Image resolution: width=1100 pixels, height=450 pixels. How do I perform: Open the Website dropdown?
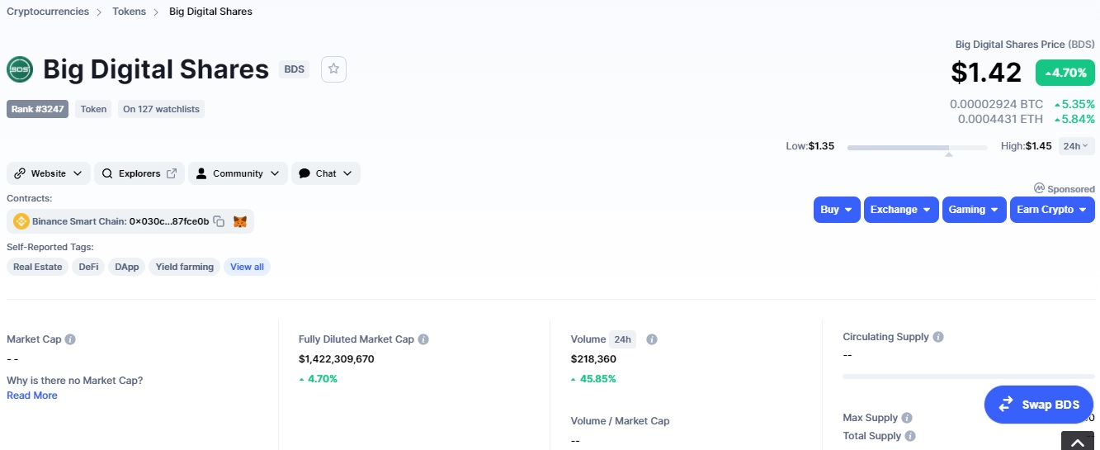tap(49, 173)
